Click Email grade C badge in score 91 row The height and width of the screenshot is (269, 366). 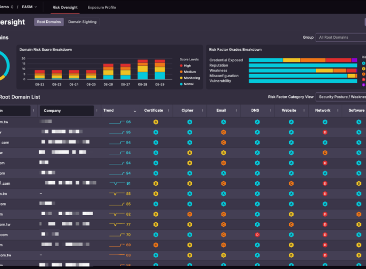click(x=223, y=183)
